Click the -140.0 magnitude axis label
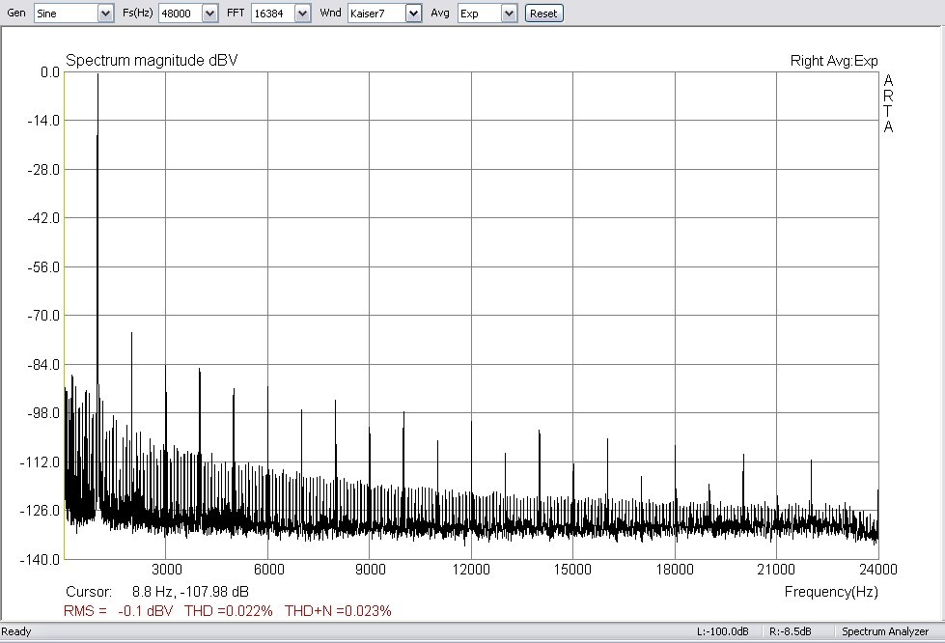 40,560
